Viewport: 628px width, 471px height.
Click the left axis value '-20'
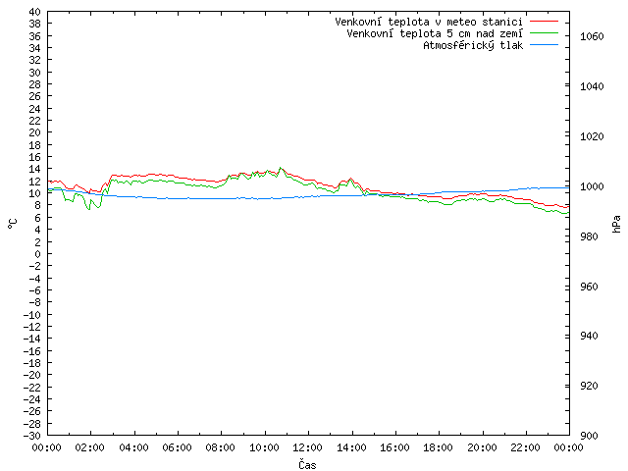pos(32,375)
